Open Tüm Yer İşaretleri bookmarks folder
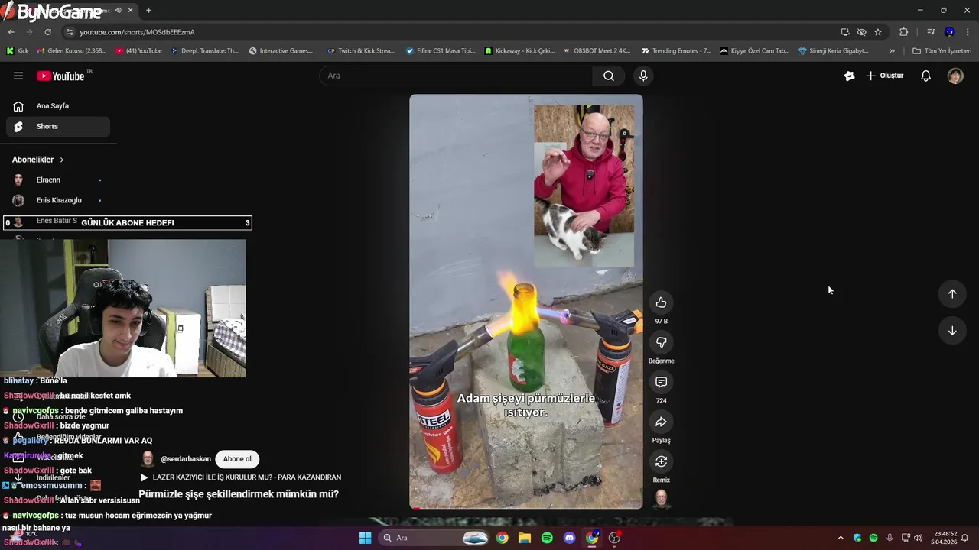 [942, 51]
